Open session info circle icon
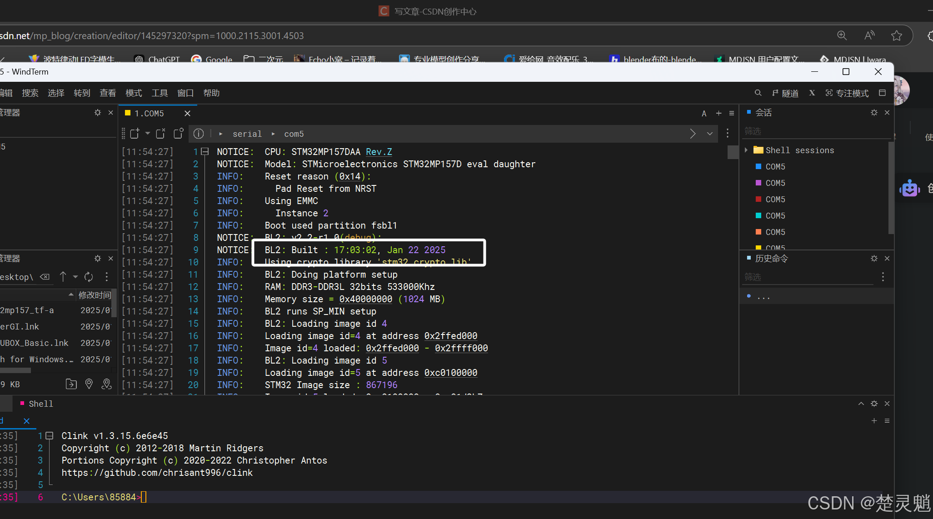The height and width of the screenshot is (519, 933). click(x=199, y=134)
